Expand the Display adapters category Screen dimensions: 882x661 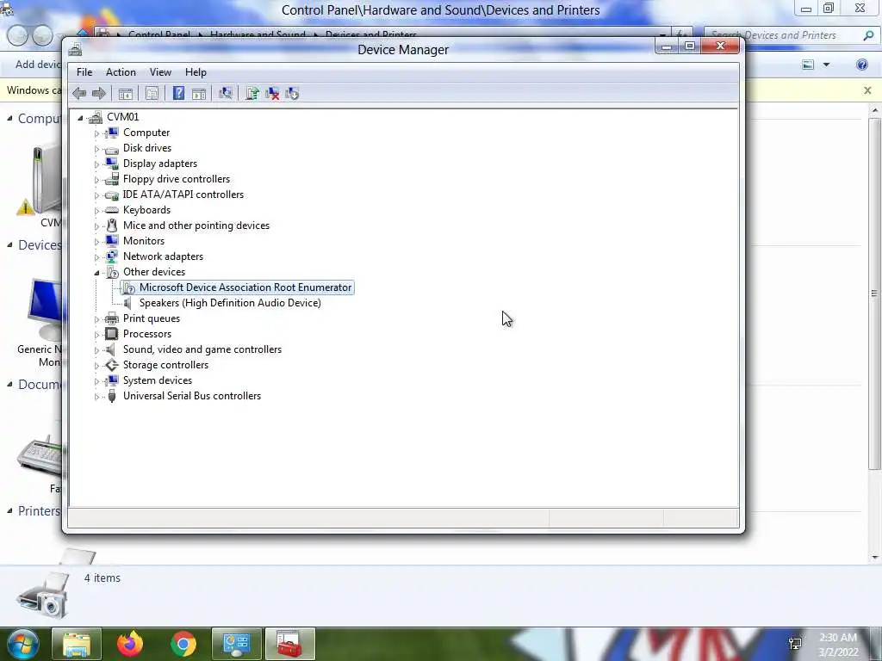pyautogui.click(x=96, y=164)
